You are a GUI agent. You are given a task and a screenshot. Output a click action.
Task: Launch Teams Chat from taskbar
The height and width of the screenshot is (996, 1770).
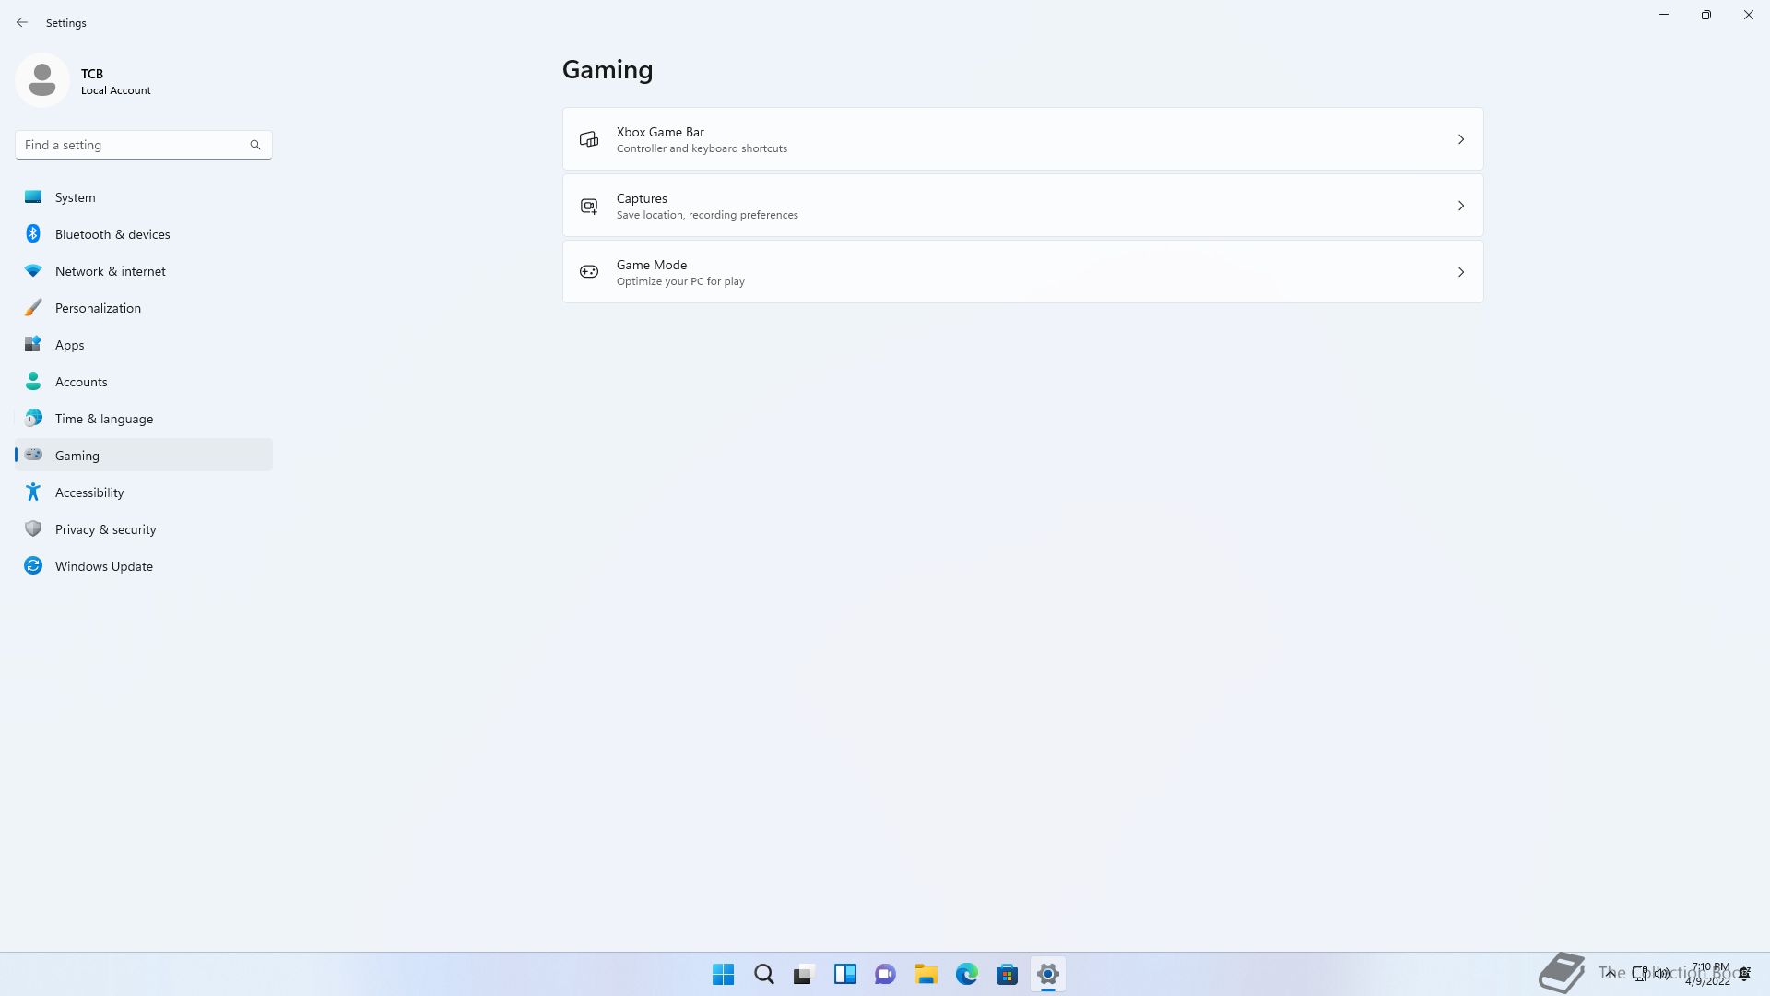tap(886, 974)
